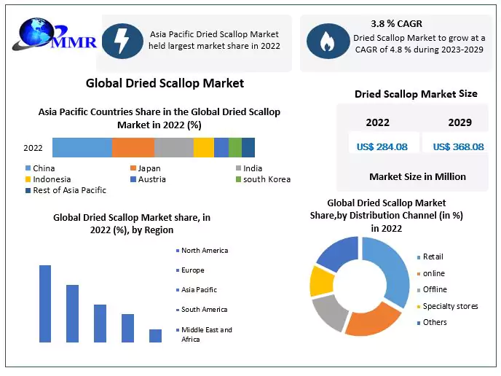Click the shortest bar in the region chart

pos(155,335)
